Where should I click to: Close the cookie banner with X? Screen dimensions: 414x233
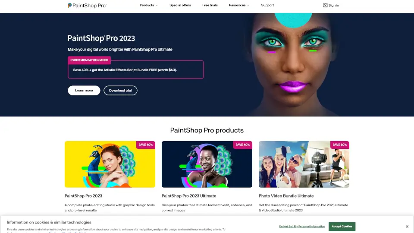407,227
